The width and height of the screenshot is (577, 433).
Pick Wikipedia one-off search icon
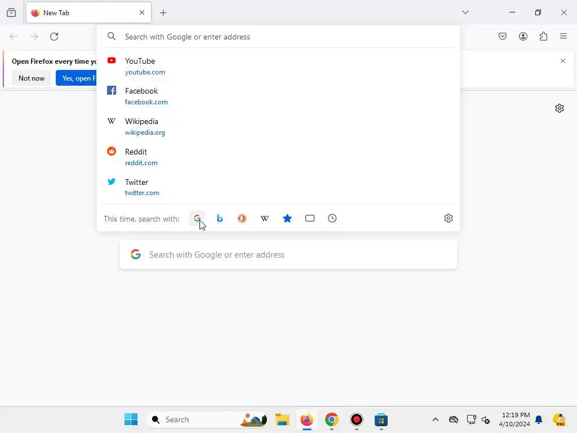coord(265,218)
